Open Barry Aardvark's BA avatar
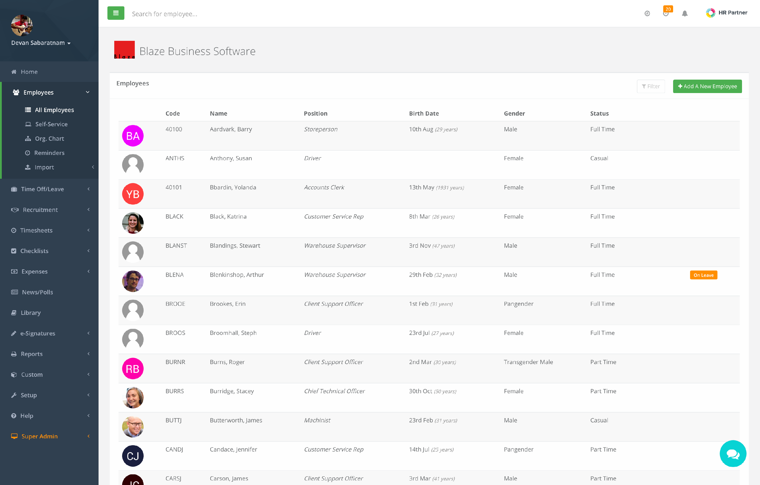The width and height of the screenshot is (760, 485). pyautogui.click(x=132, y=136)
